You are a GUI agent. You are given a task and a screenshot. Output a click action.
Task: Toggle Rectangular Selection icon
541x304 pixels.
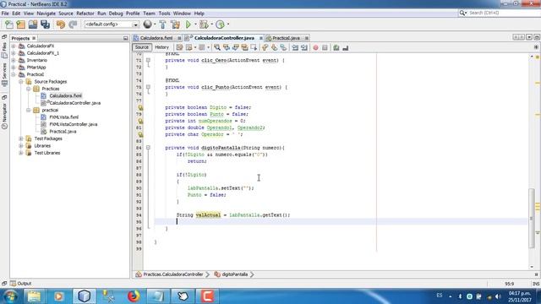254,47
